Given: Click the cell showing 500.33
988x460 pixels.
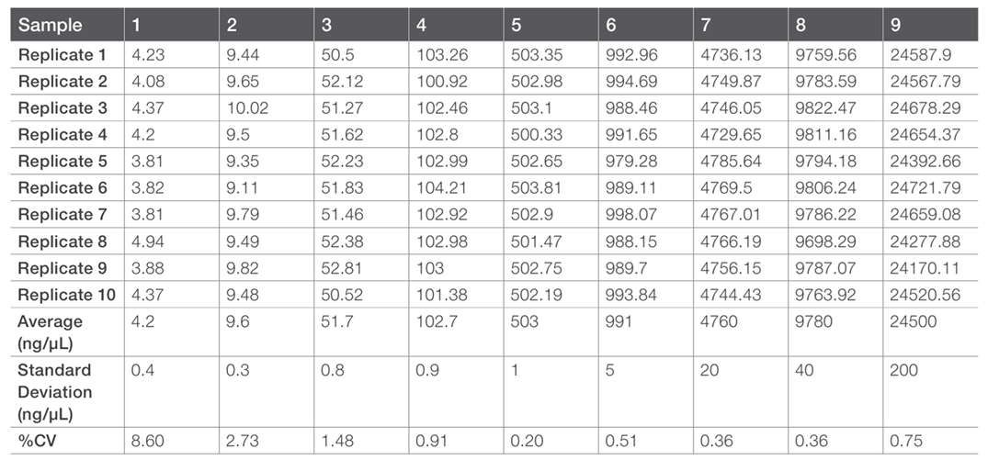Looking at the screenshot, I should (x=534, y=135).
